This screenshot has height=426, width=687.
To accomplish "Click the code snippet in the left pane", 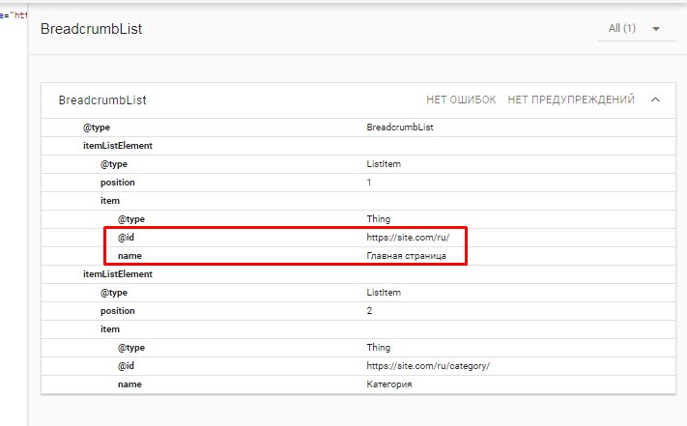I will coord(14,15).
